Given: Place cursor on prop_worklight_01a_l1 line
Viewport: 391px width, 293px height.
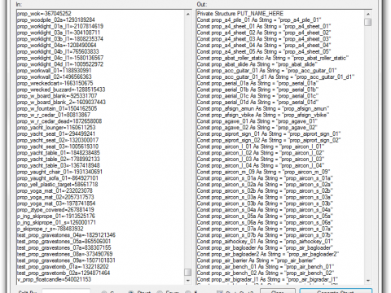Looking at the screenshot, I should pyautogui.click(x=60, y=26).
